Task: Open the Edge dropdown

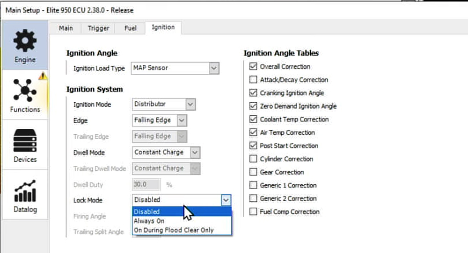Action: 182,120
